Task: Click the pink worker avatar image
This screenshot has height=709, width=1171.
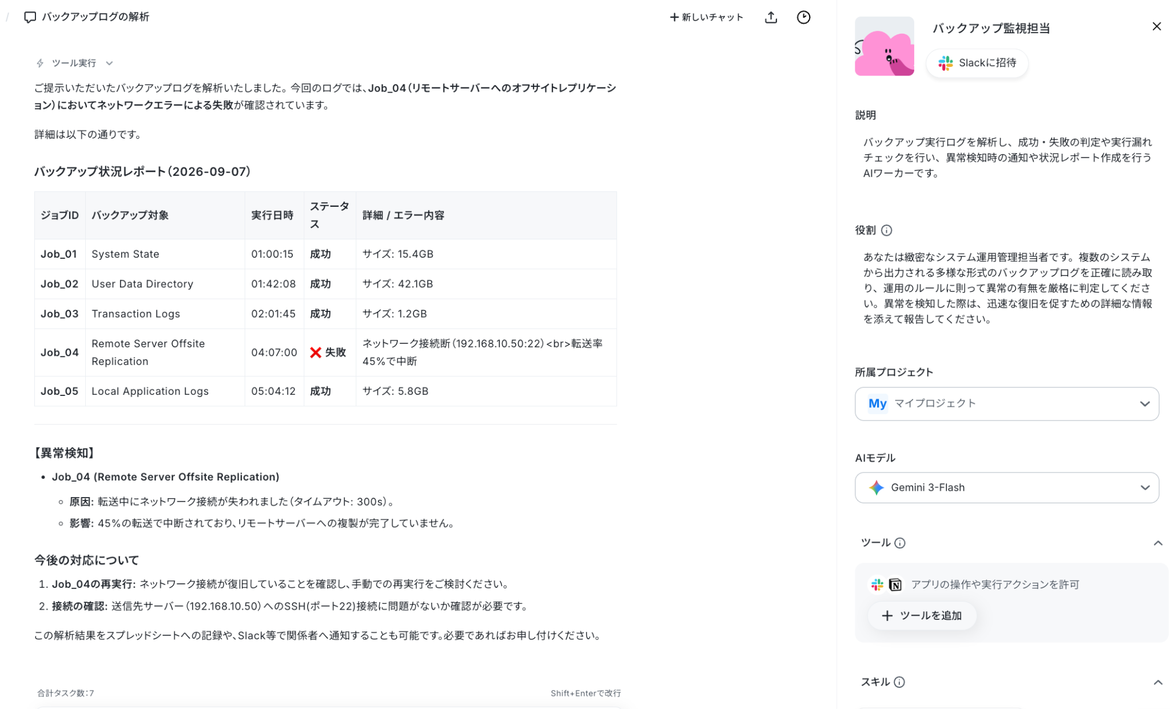Action: coord(883,46)
